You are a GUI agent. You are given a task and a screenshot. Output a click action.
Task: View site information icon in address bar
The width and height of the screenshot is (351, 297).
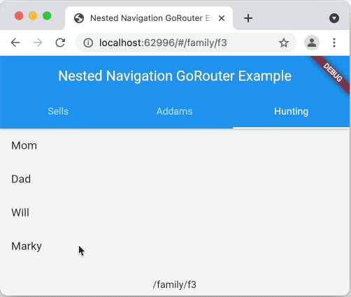(x=88, y=43)
